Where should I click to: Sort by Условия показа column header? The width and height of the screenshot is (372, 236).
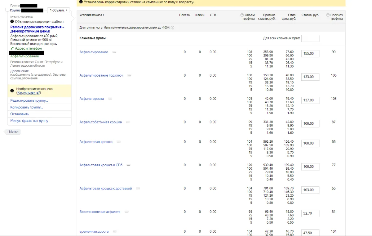(92, 15)
